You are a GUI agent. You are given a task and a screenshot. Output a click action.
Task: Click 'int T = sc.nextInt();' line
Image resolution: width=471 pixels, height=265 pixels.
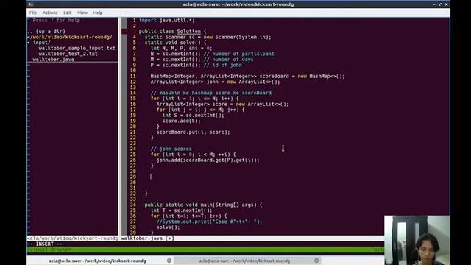[x=182, y=211]
